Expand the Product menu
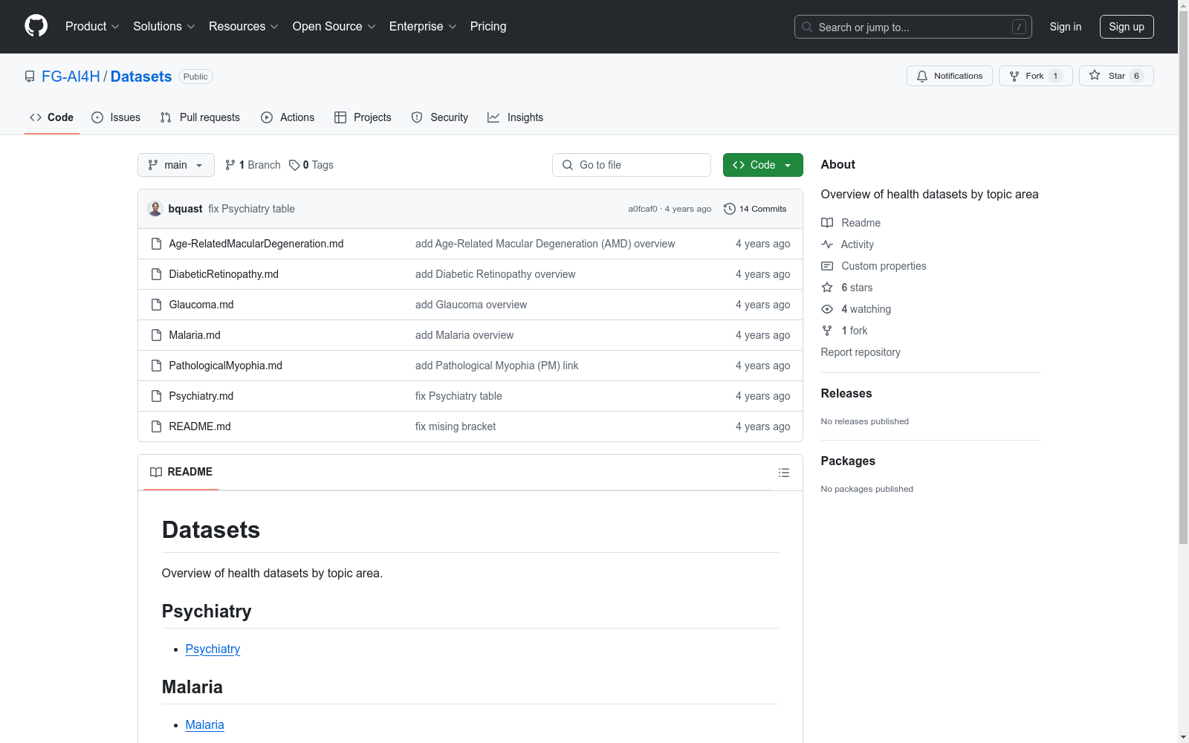This screenshot has height=743, width=1189. coord(92,26)
